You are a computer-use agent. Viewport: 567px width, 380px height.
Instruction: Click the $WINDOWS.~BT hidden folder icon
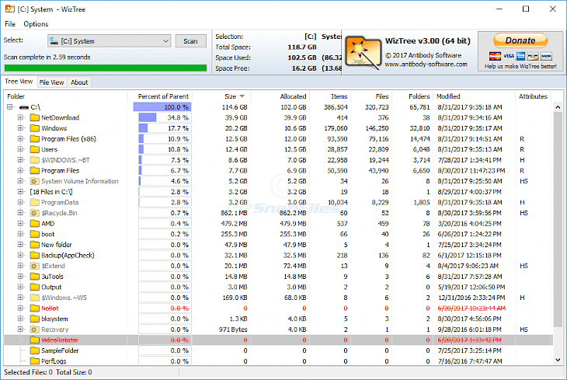coord(35,160)
